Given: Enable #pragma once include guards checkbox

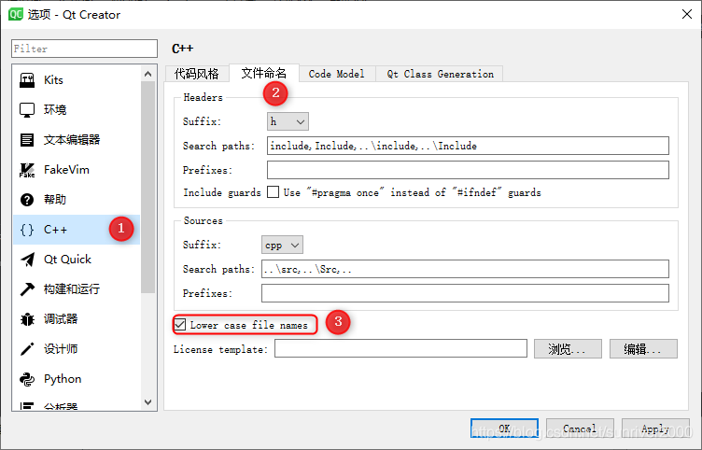Looking at the screenshot, I should [273, 192].
